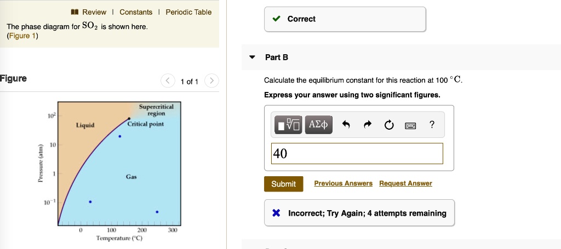This screenshot has height=249, width=561.
Task: Open the keyboard shortcuts icon
Action: tap(410, 126)
